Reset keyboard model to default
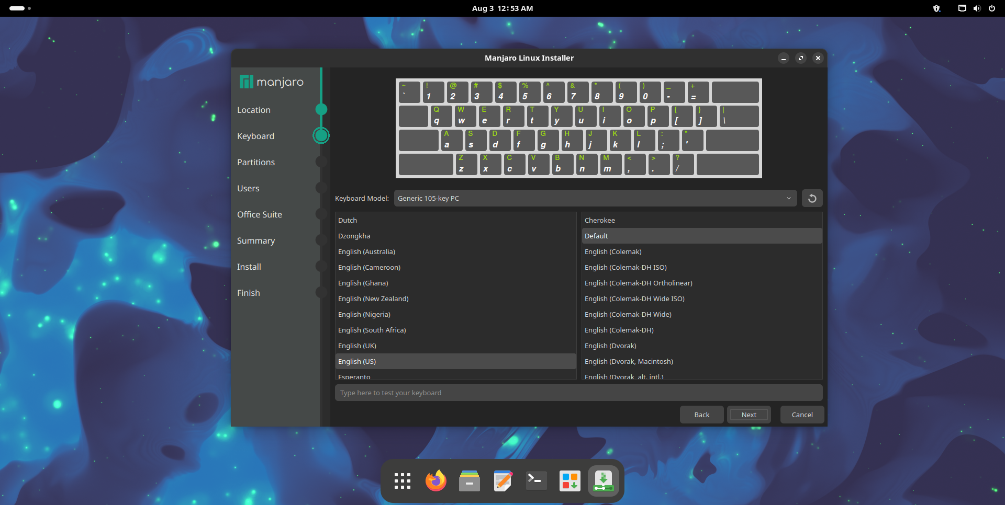Viewport: 1005px width, 505px height. (812, 198)
